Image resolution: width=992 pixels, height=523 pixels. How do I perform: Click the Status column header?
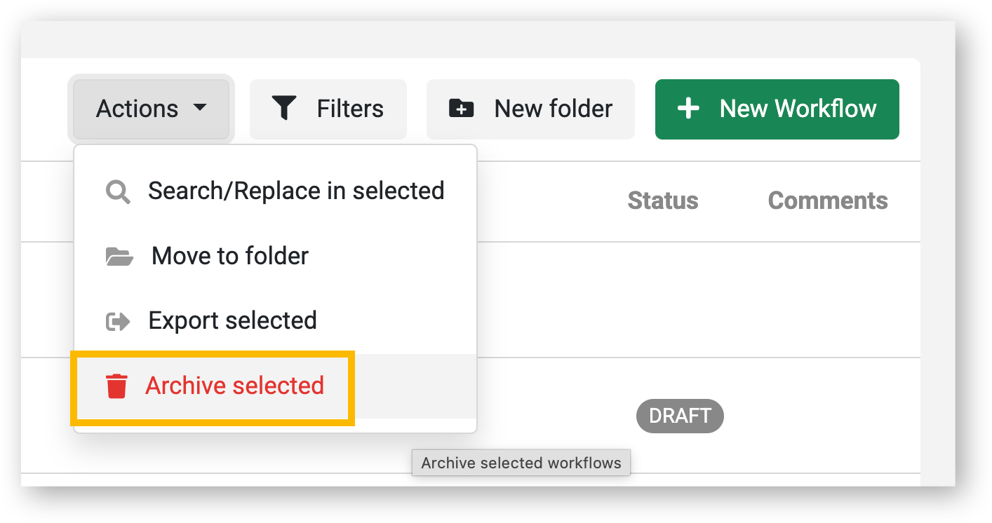[x=663, y=201]
